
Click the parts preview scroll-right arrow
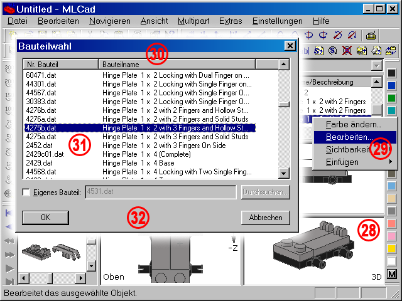click(x=81, y=278)
